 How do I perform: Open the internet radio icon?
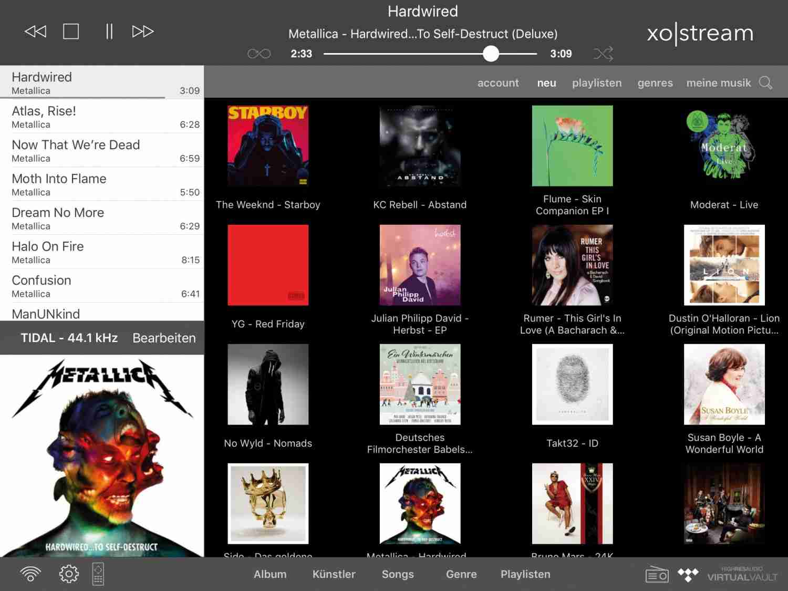[x=657, y=575]
